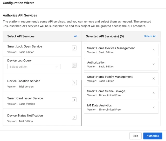The image size is (166, 141).
Task: Select the Device Log Query service row
Action: 19,61
